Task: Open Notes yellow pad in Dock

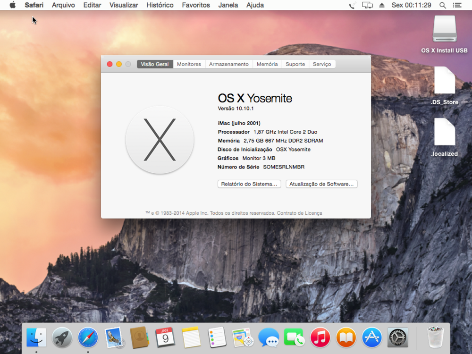Action: tap(191, 337)
